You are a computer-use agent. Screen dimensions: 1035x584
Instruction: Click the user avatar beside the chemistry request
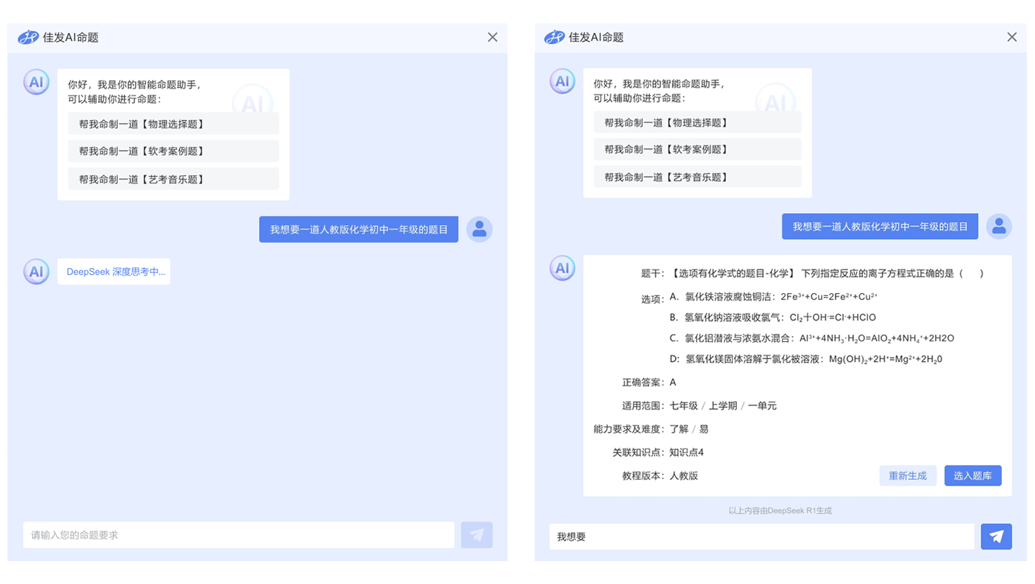[x=479, y=229]
